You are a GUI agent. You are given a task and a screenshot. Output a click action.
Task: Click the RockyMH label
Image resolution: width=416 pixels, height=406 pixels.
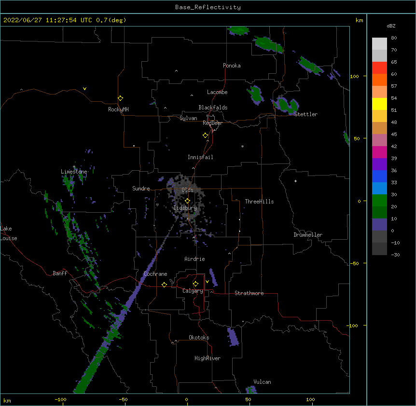(118, 109)
